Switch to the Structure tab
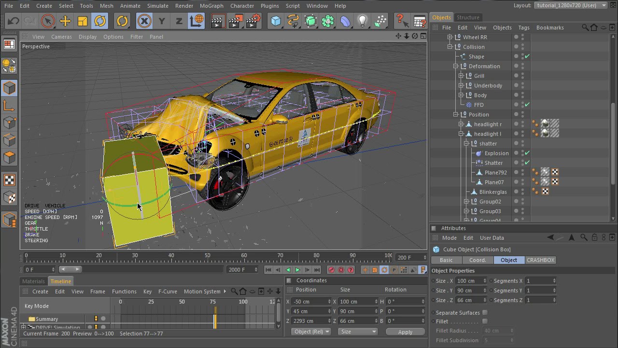Image resolution: width=618 pixels, height=348 pixels. (x=468, y=17)
